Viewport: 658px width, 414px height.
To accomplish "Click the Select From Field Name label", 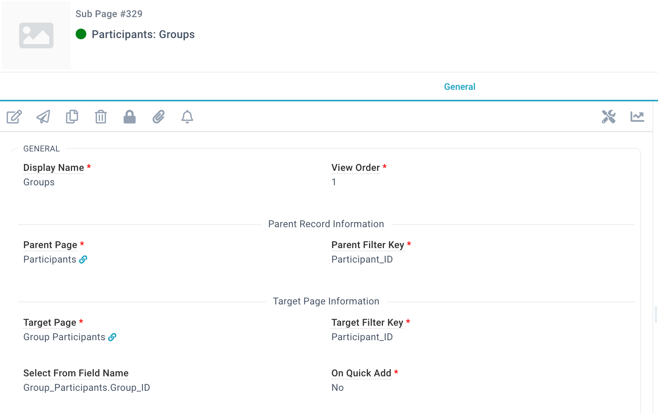I will tap(76, 373).
